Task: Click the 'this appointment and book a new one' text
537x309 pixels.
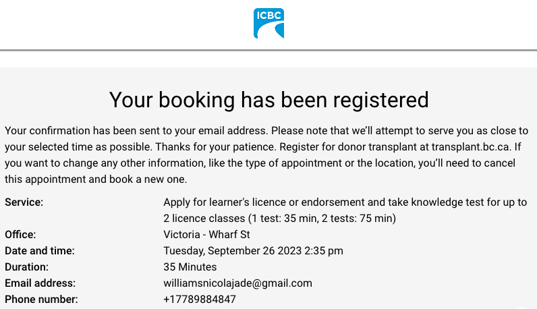Action: pos(95,179)
